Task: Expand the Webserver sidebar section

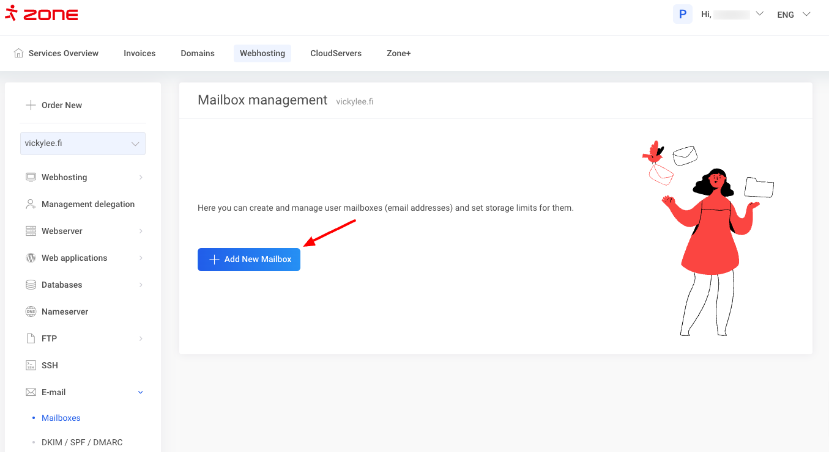Action: [x=140, y=231]
